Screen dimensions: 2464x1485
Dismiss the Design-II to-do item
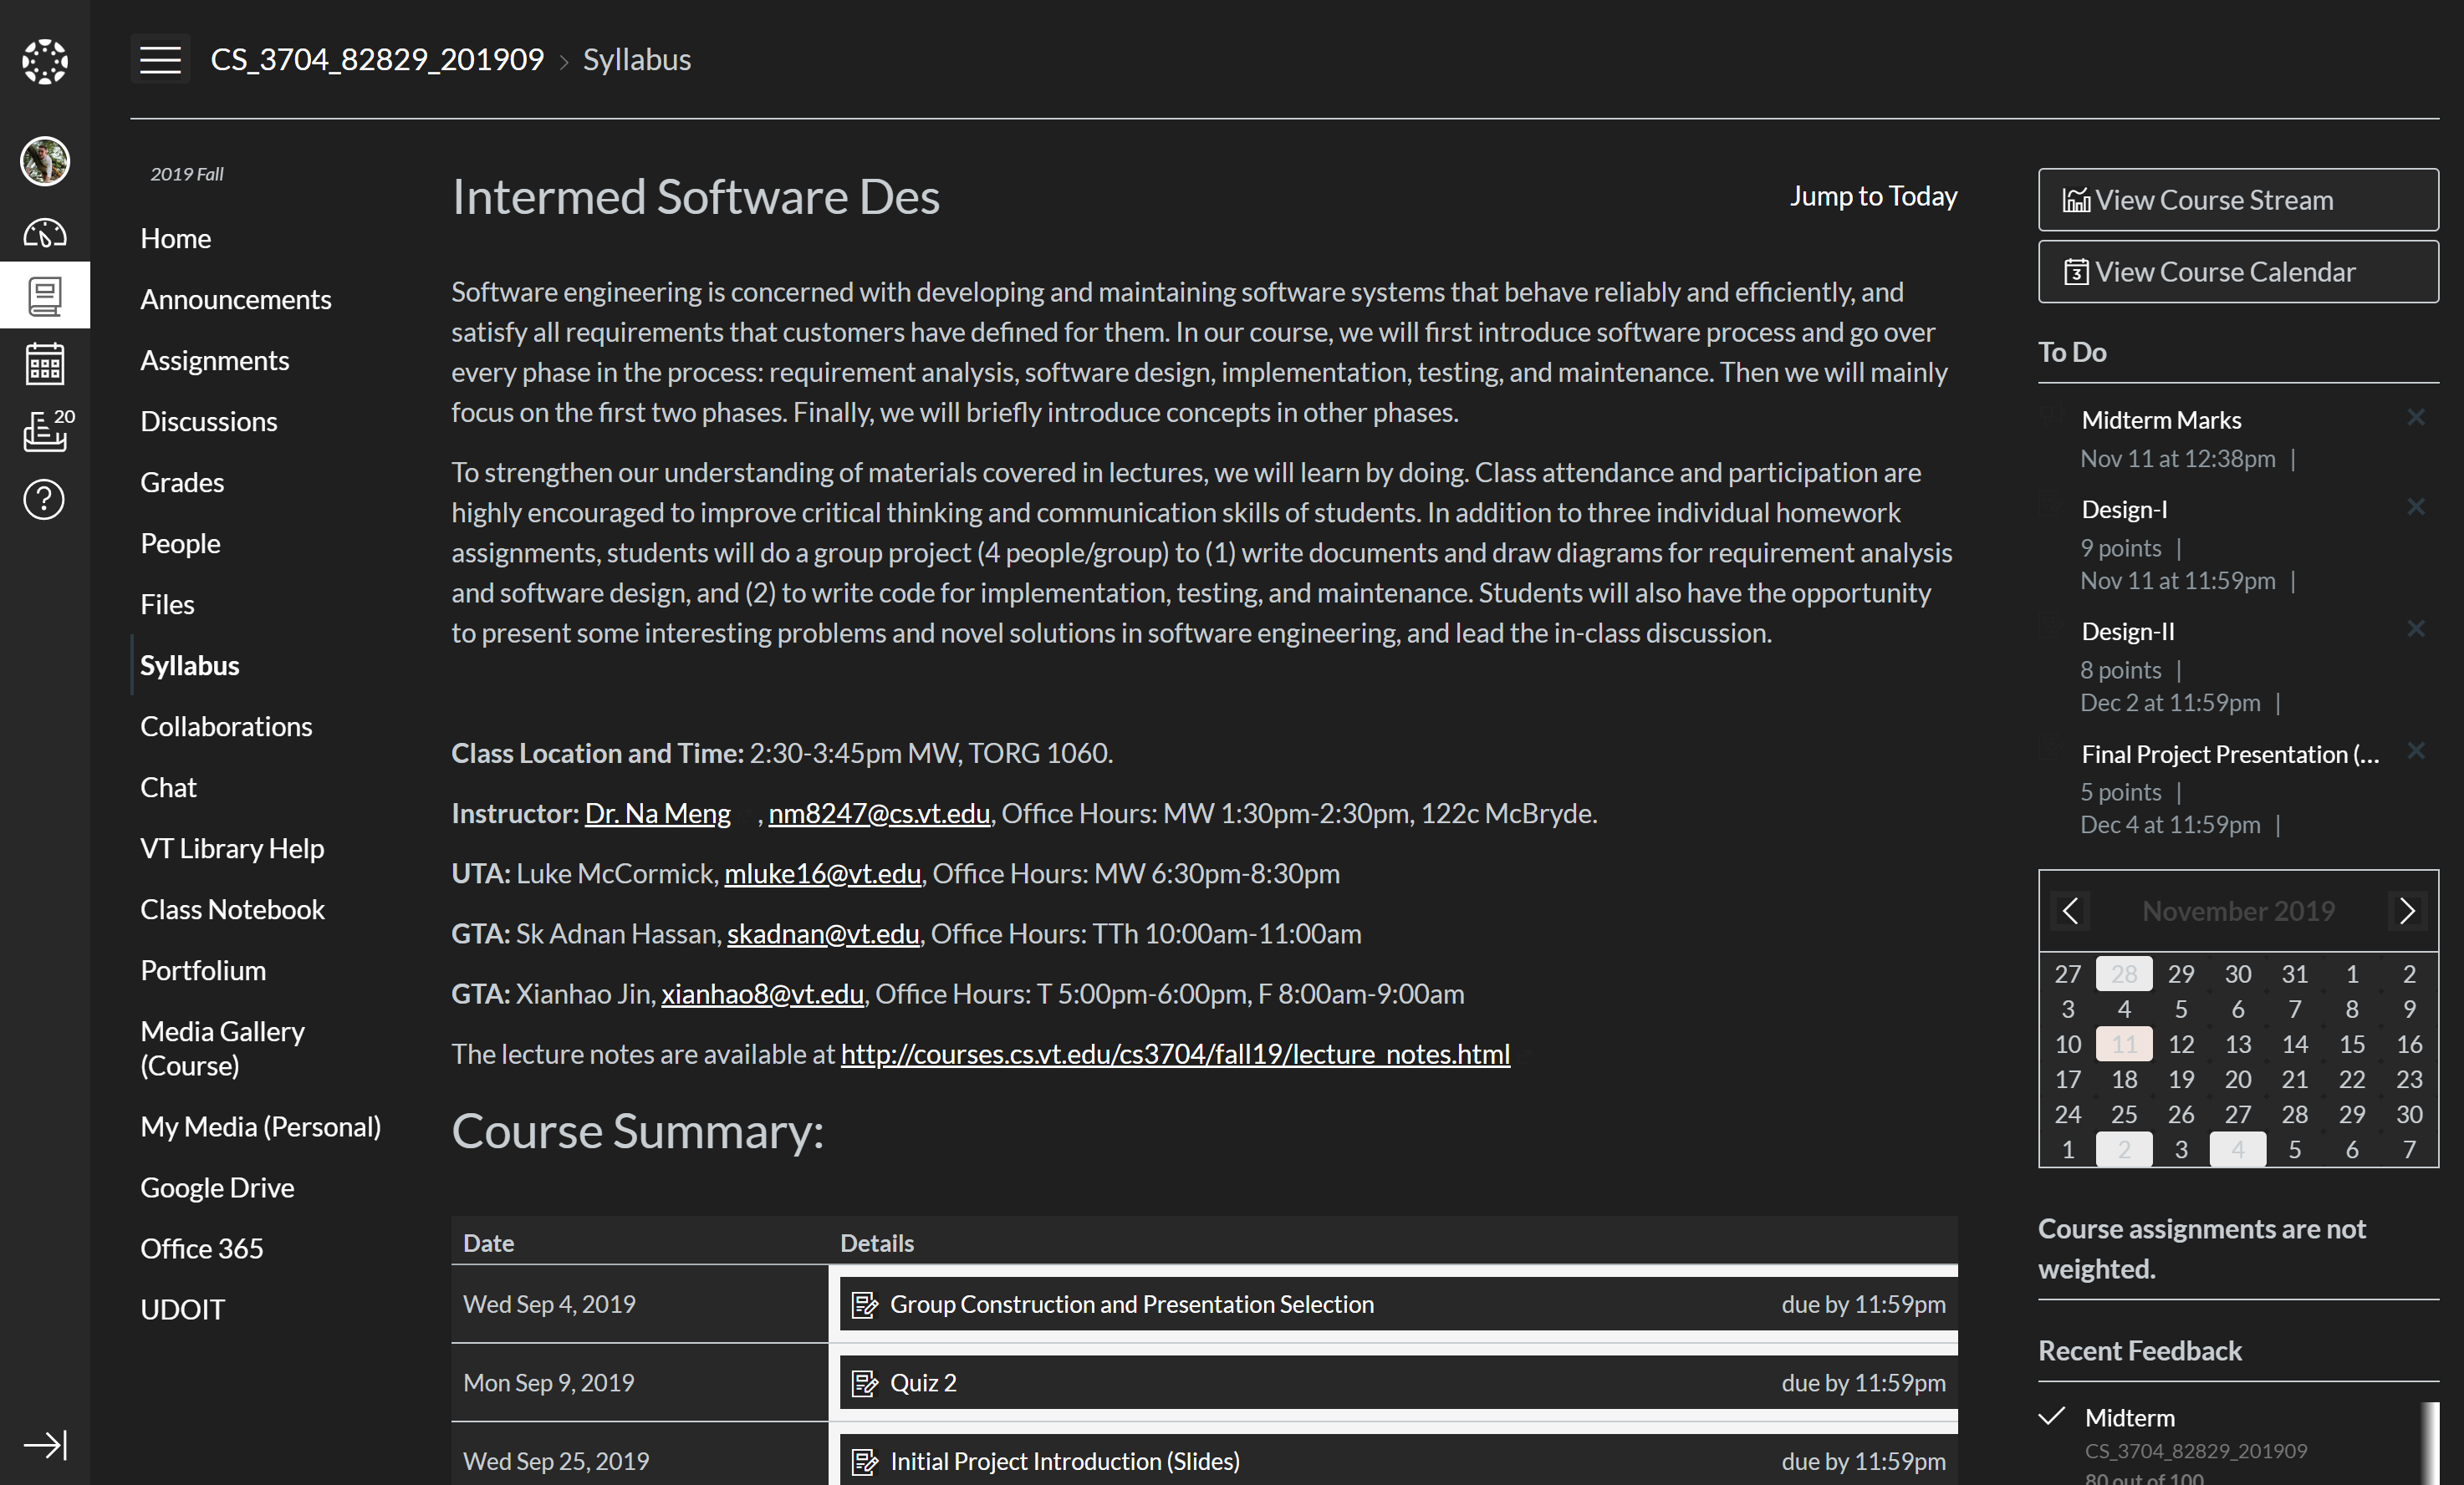click(2415, 628)
